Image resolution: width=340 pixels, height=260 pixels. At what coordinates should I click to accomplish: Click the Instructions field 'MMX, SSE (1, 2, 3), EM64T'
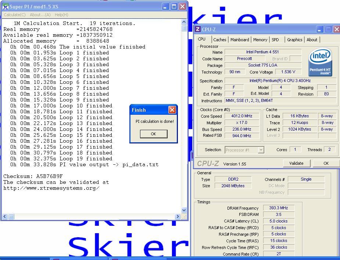point(280,100)
